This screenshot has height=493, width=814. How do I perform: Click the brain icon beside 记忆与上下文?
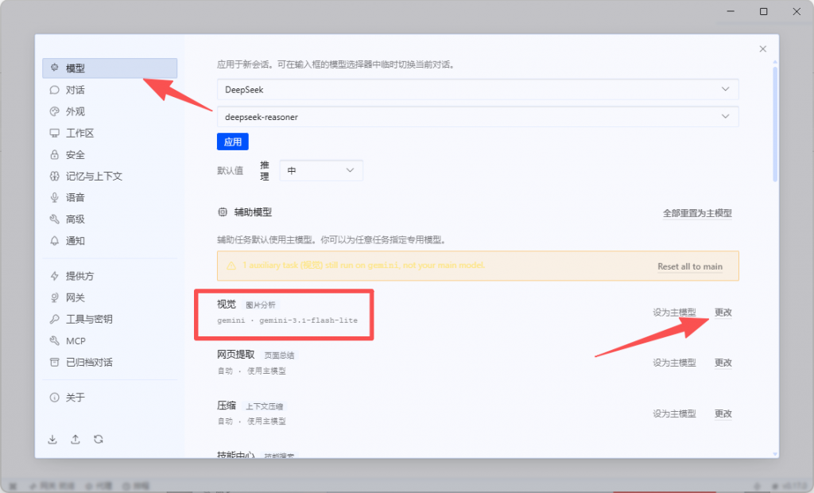click(x=55, y=176)
